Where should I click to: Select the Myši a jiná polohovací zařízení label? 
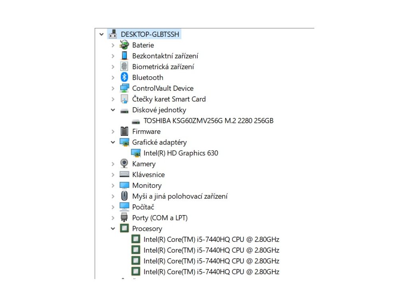[x=180, y=196]
